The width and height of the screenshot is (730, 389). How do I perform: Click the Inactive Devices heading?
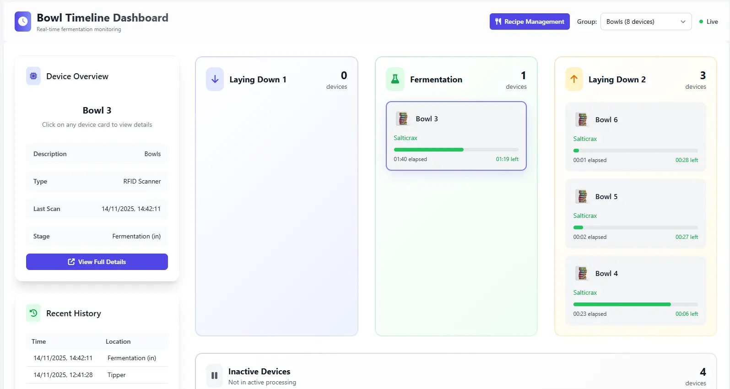coord(259,371)
